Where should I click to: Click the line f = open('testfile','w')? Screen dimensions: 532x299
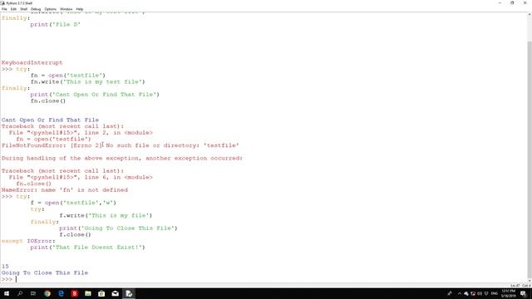[x=73, y=203]
